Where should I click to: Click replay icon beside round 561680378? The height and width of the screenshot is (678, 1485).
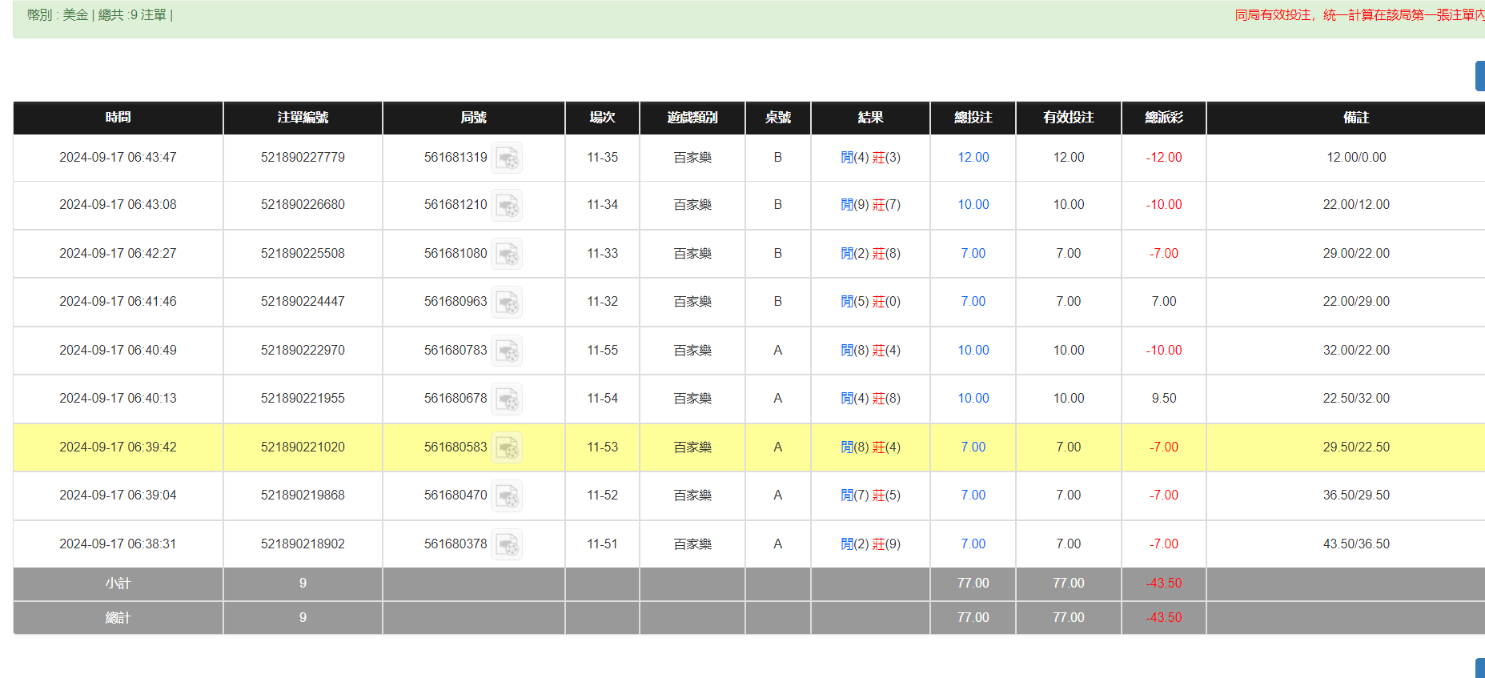click(x=507, y=545)
